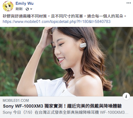Click the globe public-privacy icon
Screen dimensions: 133x118
pos(27,9)
